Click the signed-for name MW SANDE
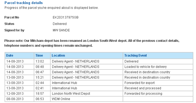 (61, 30)
